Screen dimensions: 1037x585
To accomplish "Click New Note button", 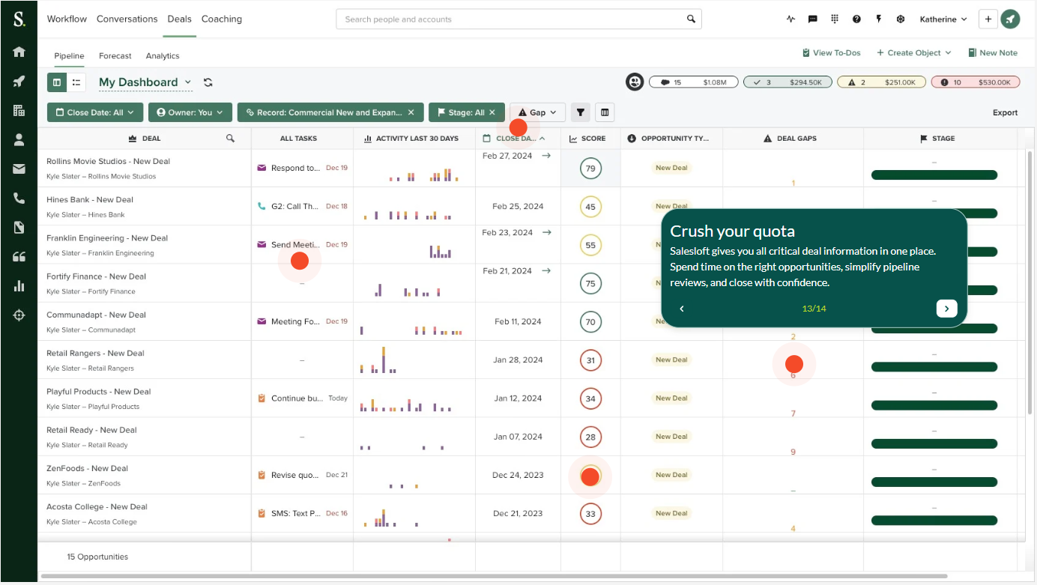I will pos(993,52).
